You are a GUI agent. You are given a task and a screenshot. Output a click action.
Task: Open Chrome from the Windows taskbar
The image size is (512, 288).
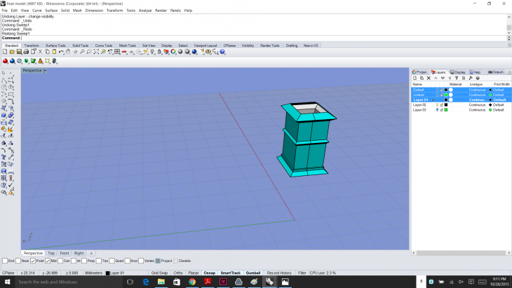click(x=192, y=282)
